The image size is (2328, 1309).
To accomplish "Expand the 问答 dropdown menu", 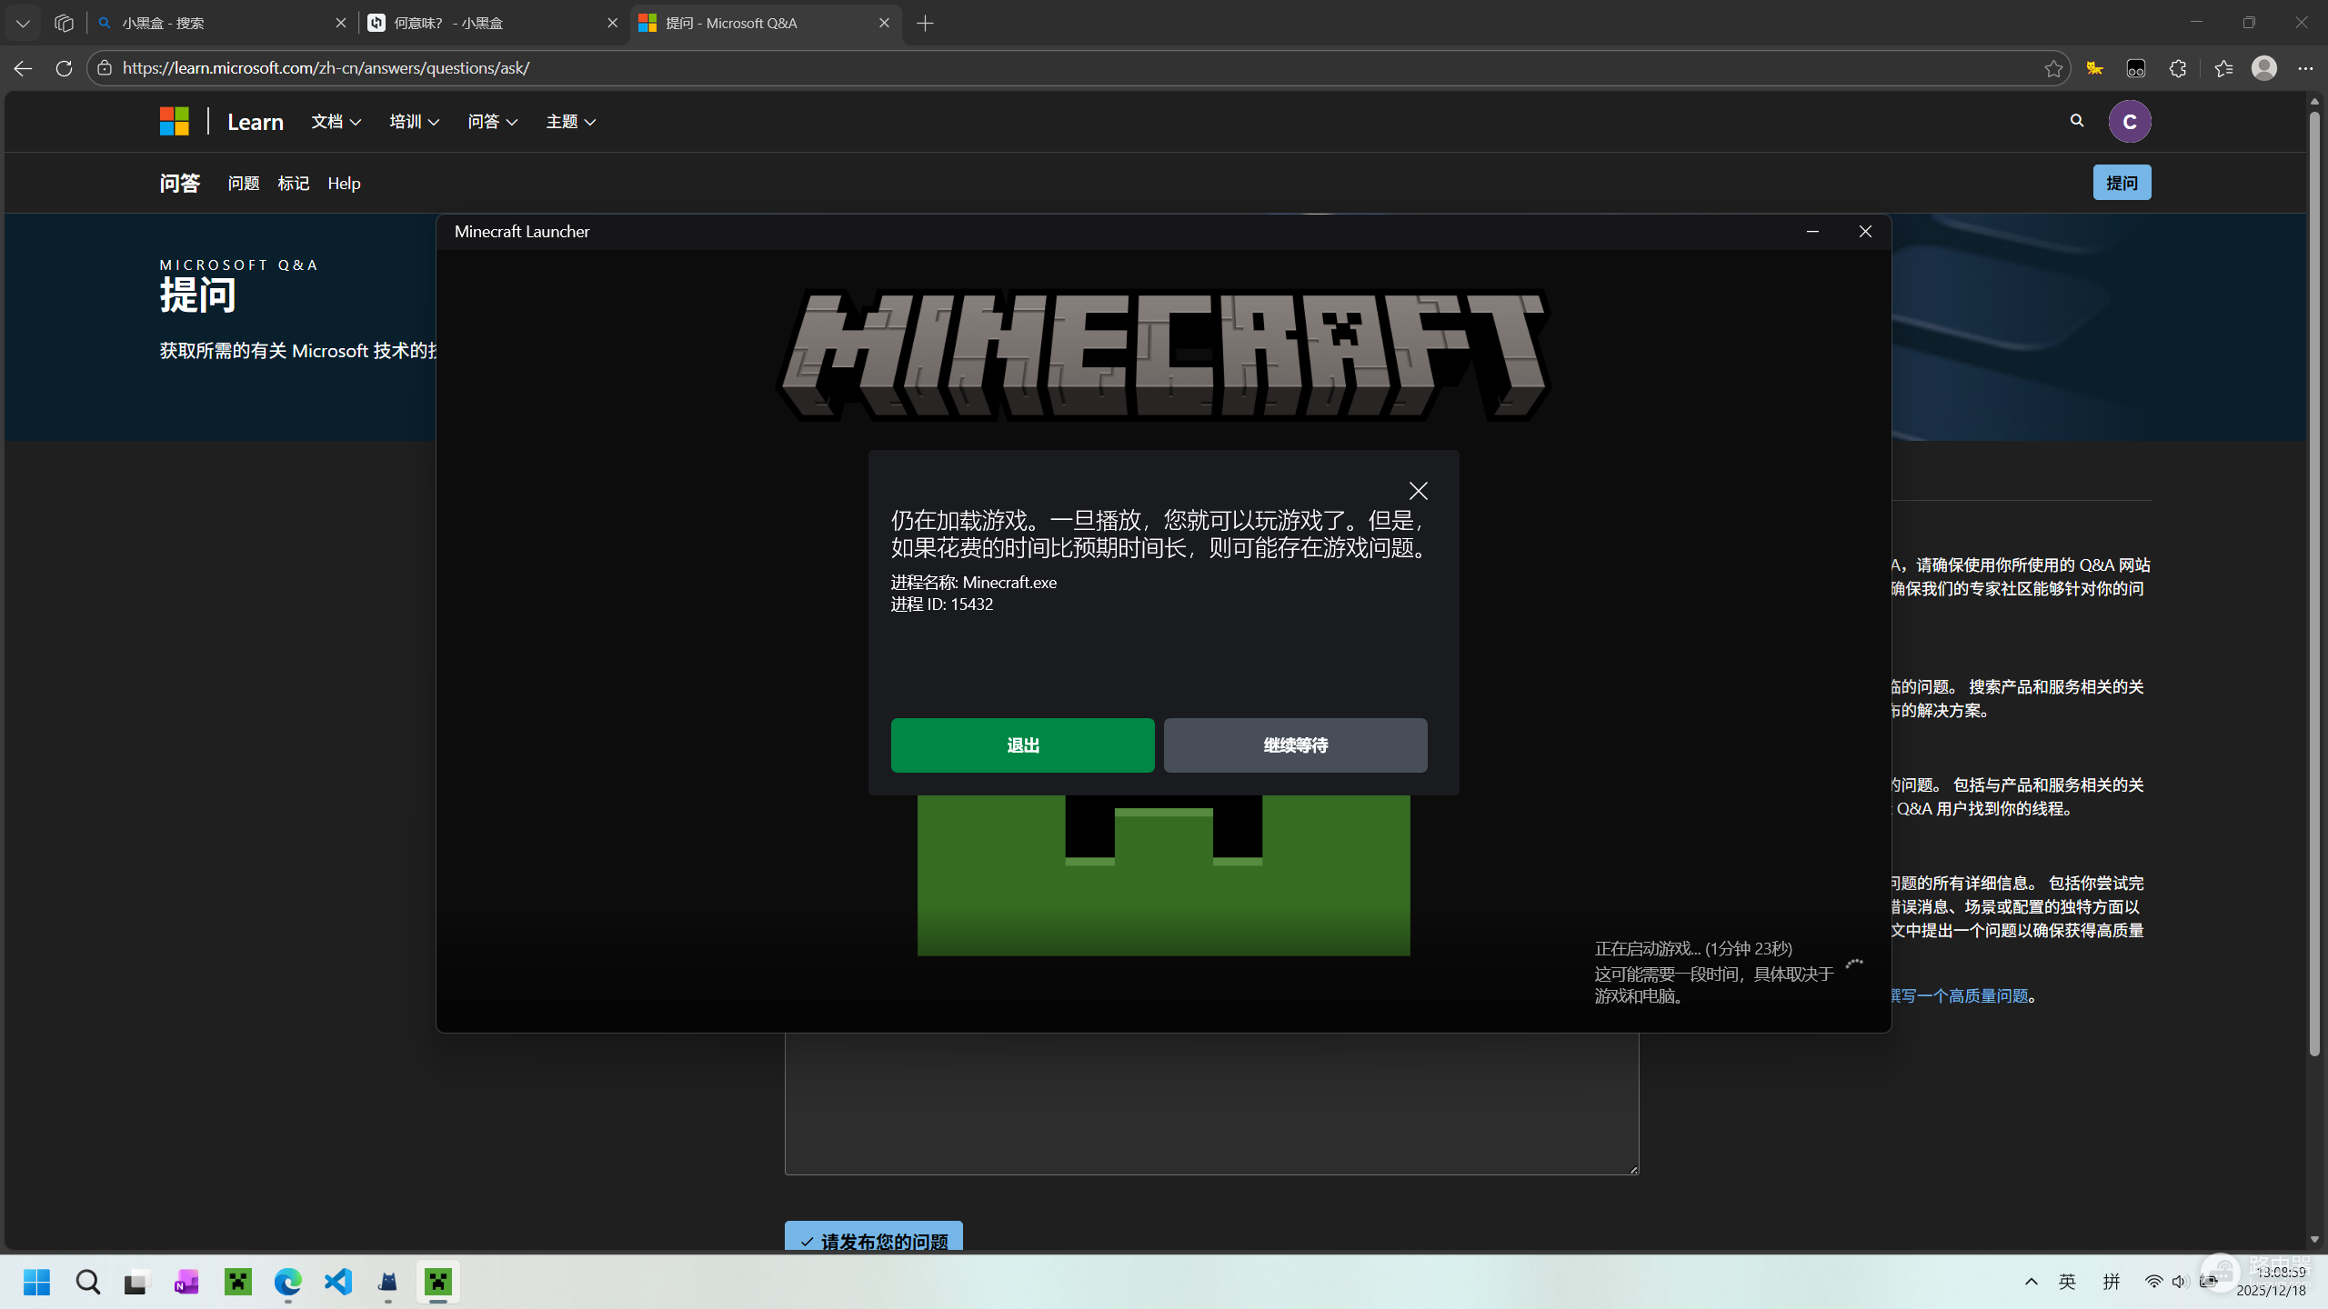I will [492, 122].
